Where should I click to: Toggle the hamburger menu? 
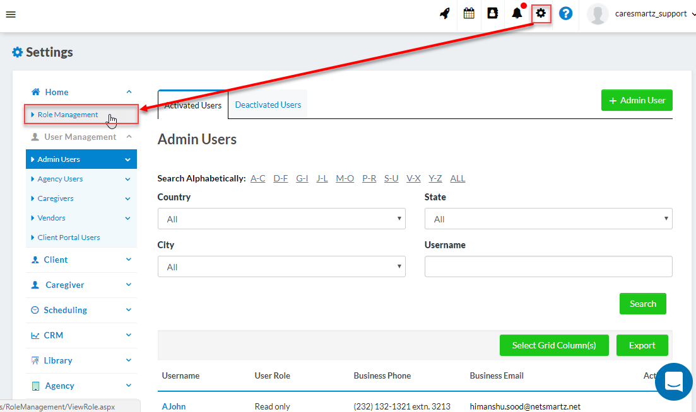[x=11, y=14]
